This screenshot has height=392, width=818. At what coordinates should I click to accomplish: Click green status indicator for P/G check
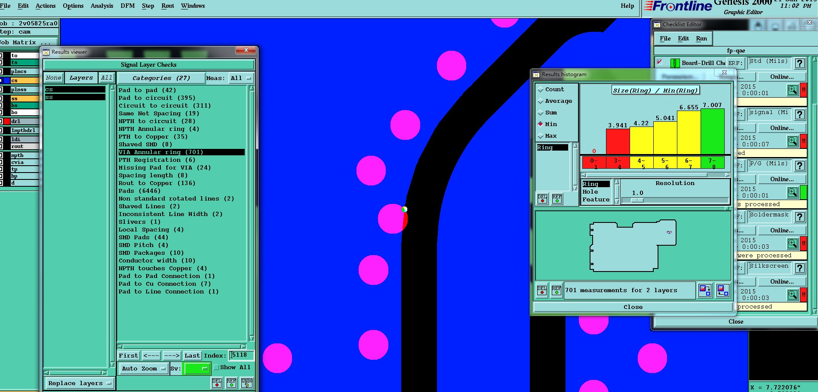tap(803, 192)
